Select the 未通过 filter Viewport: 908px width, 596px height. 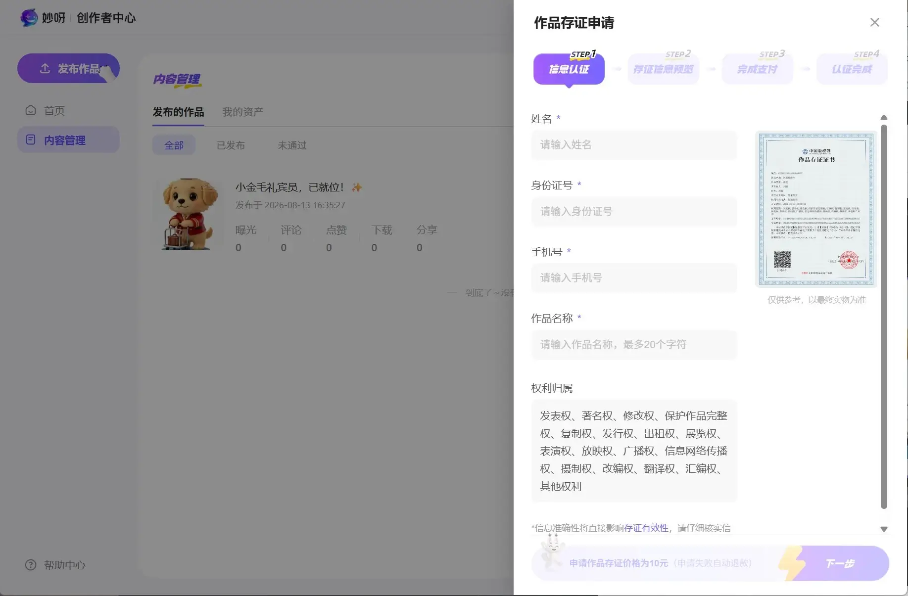click(292, 145)
